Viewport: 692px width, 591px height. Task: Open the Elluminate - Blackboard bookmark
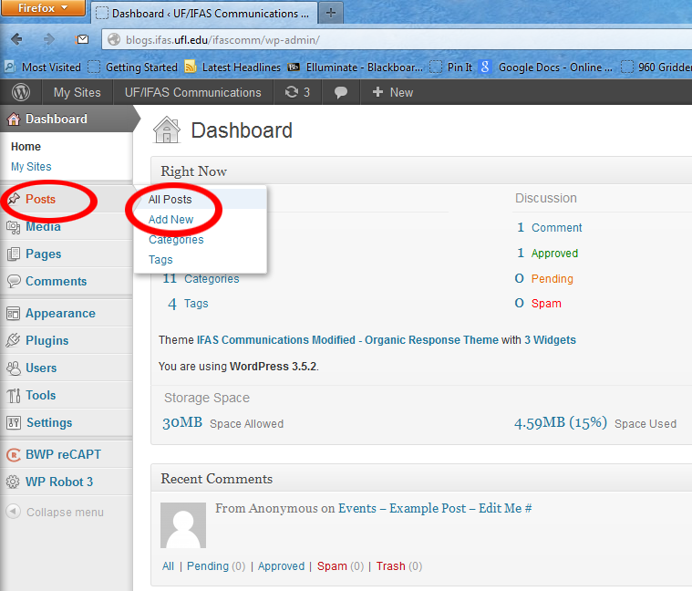point(356,67)
